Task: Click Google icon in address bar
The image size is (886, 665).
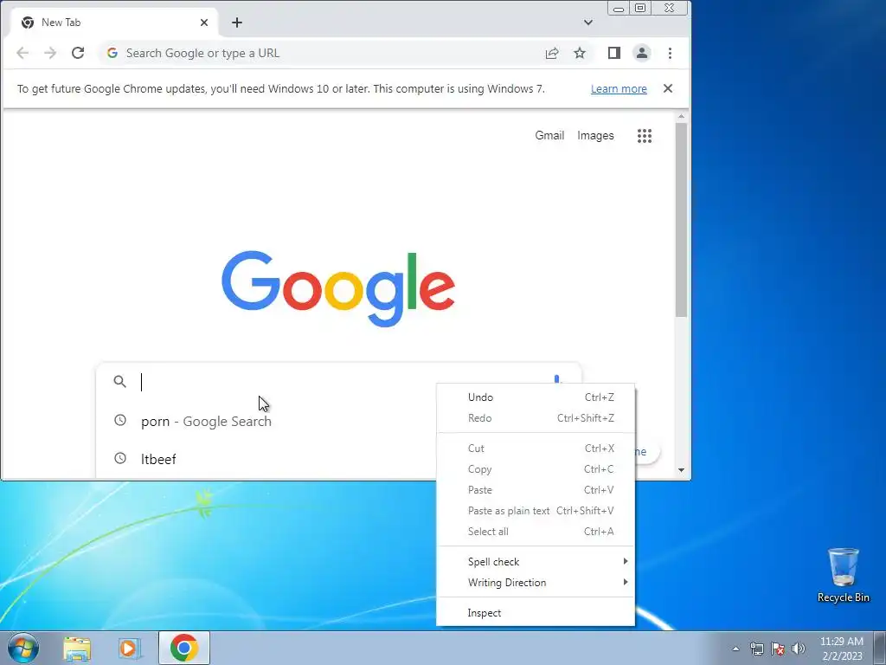Action: point(112,53)
